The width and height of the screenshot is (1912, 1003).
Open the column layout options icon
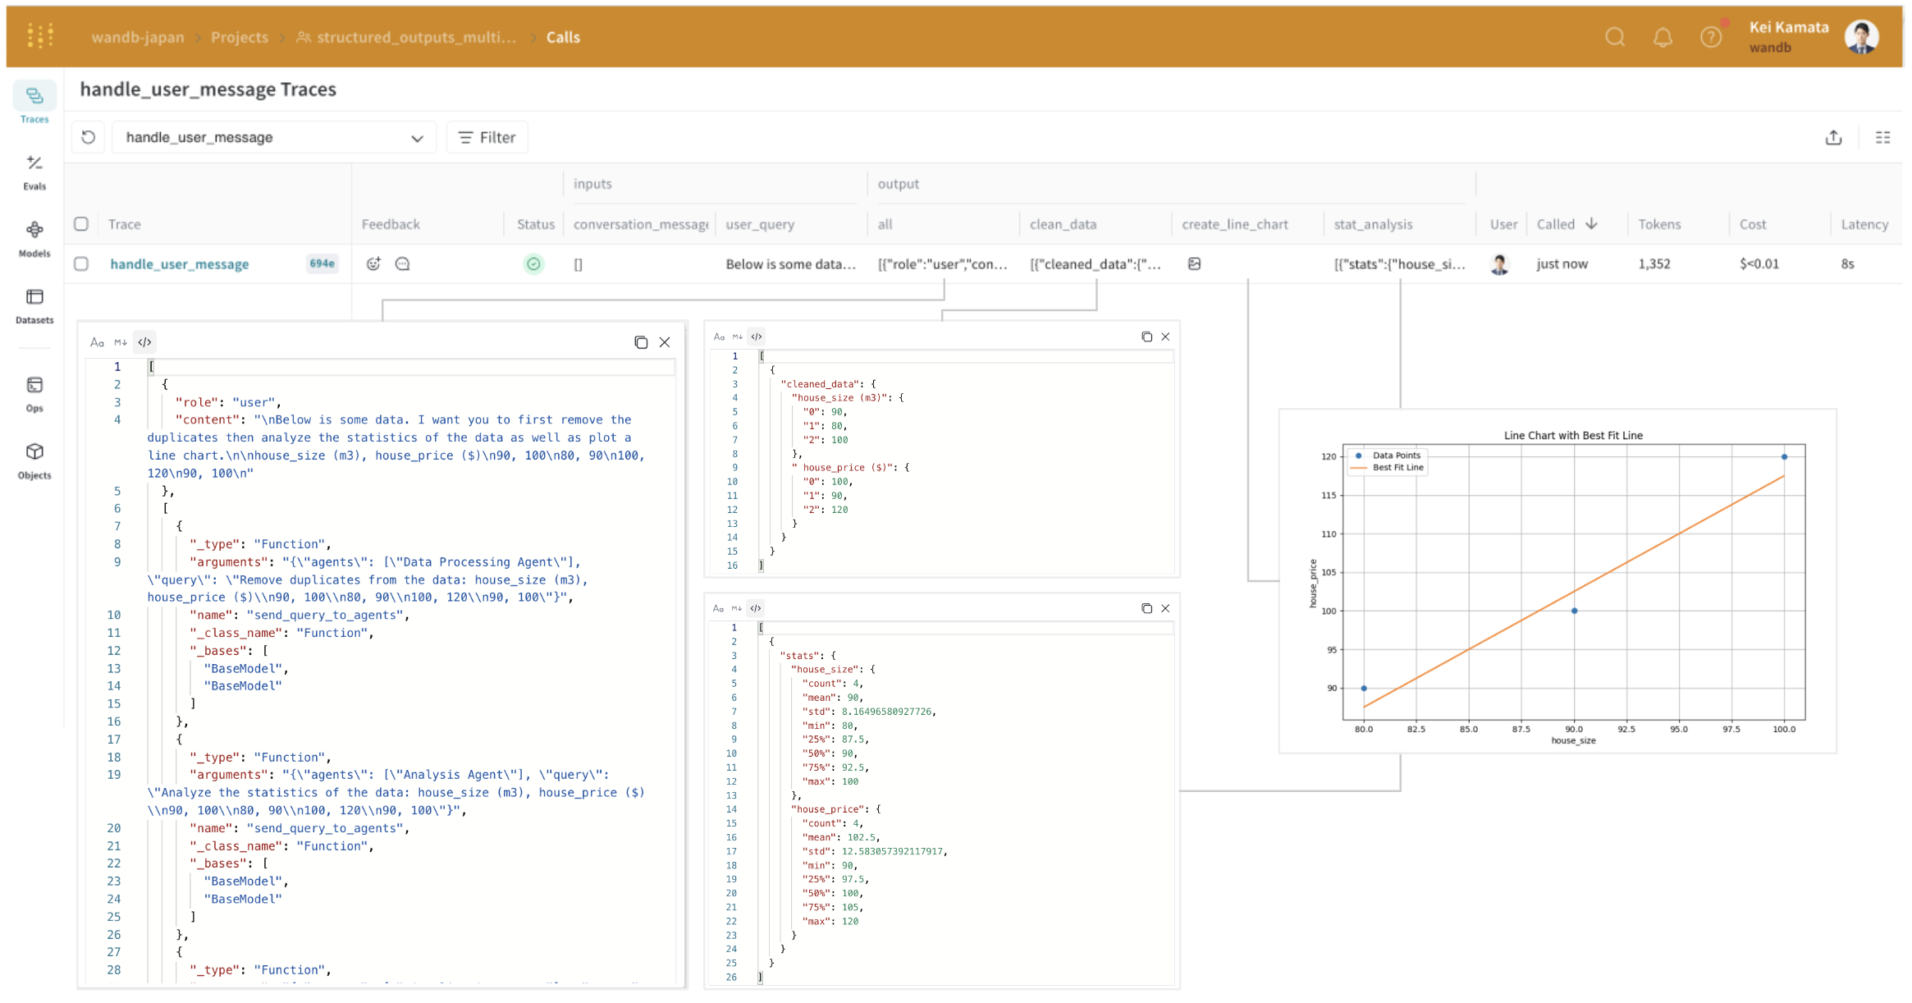click(1882, 137)
